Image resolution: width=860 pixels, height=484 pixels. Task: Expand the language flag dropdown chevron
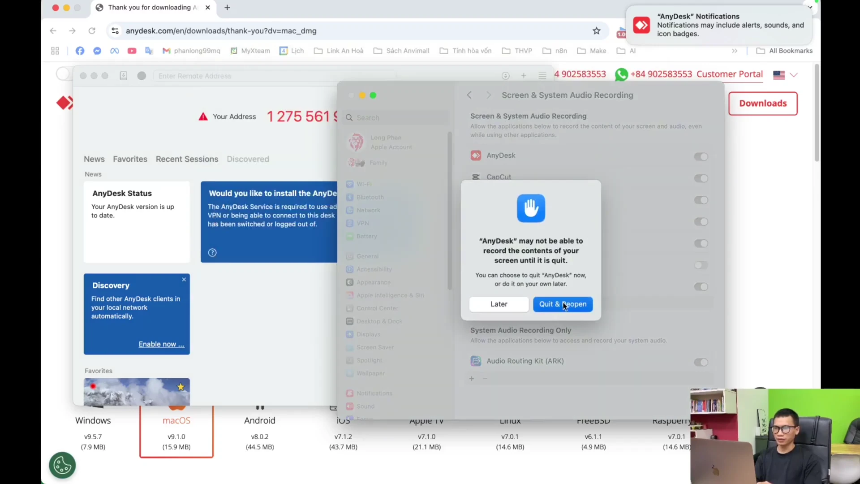[x=794, y=75]
